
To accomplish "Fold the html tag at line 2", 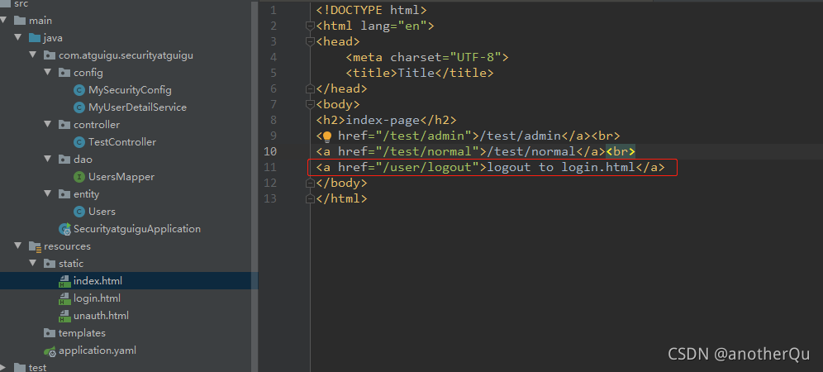I will [x=310, y=26].
